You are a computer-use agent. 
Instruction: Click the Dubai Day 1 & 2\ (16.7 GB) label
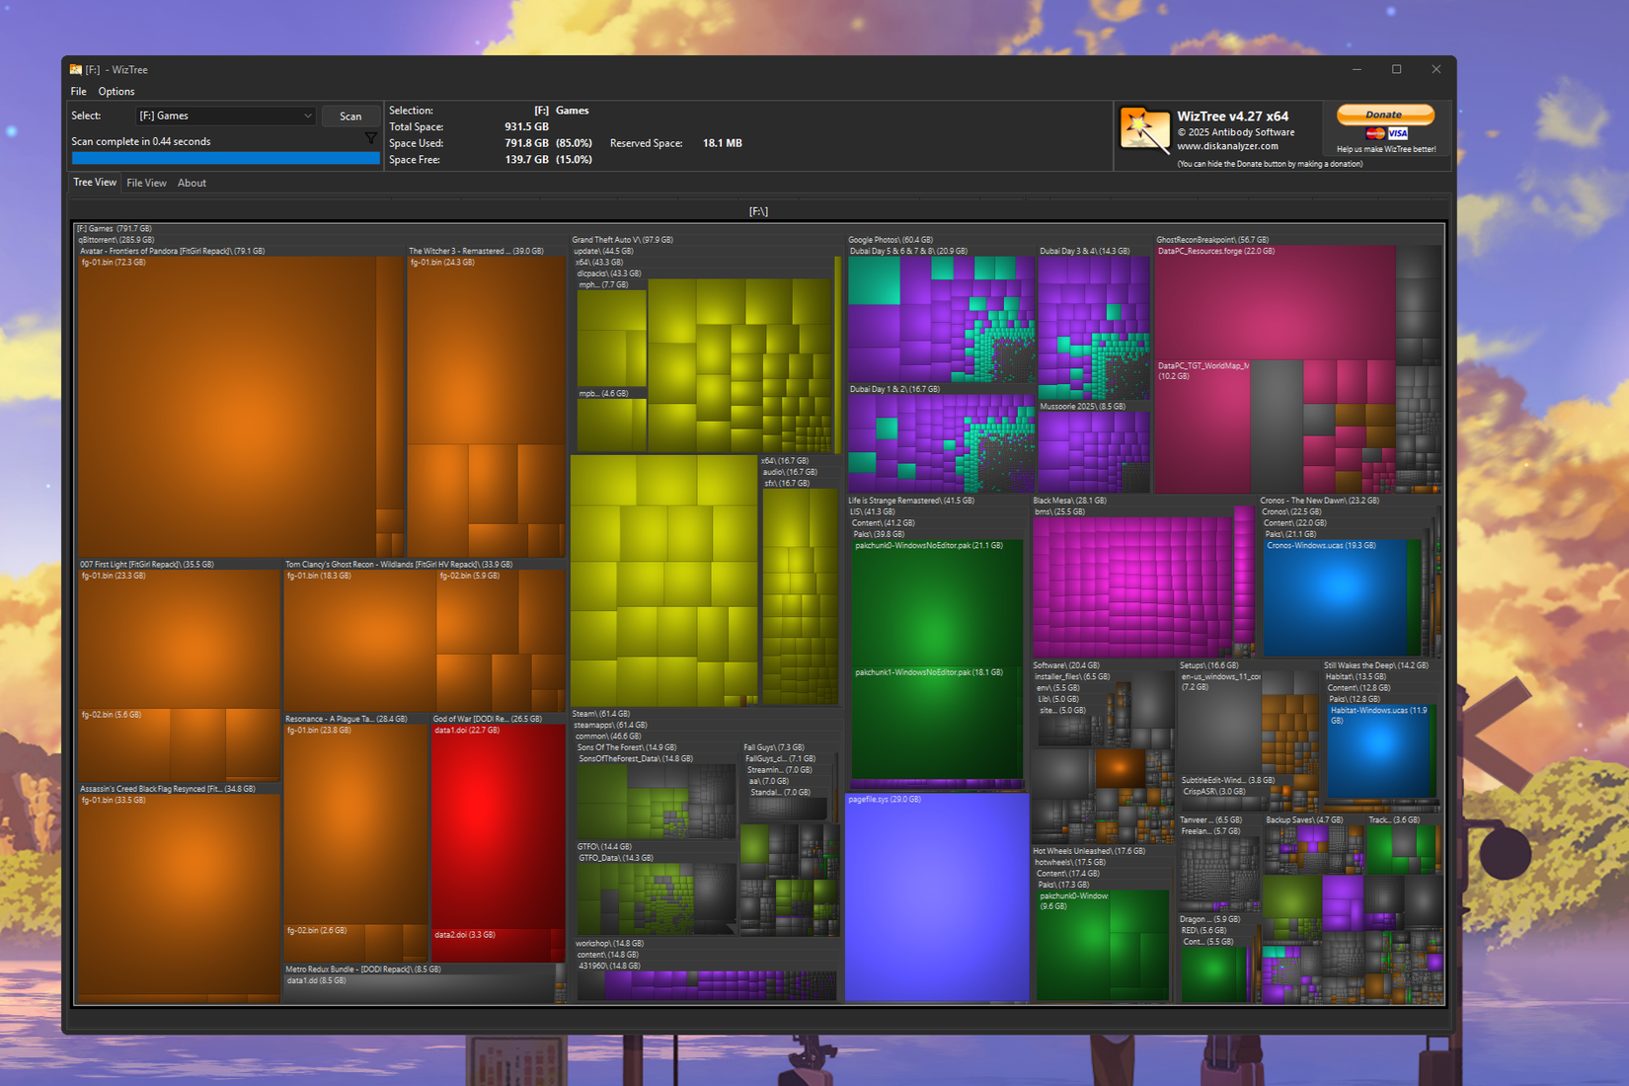point(894,389)
